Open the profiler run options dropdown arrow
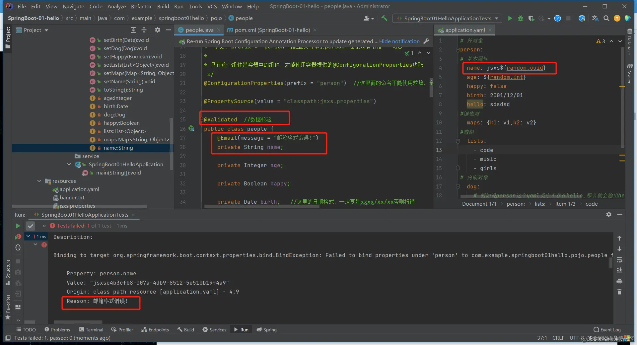 [549, 18]
